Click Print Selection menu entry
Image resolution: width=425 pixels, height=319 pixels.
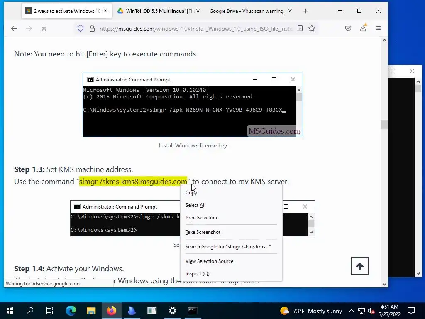(231, 218)
